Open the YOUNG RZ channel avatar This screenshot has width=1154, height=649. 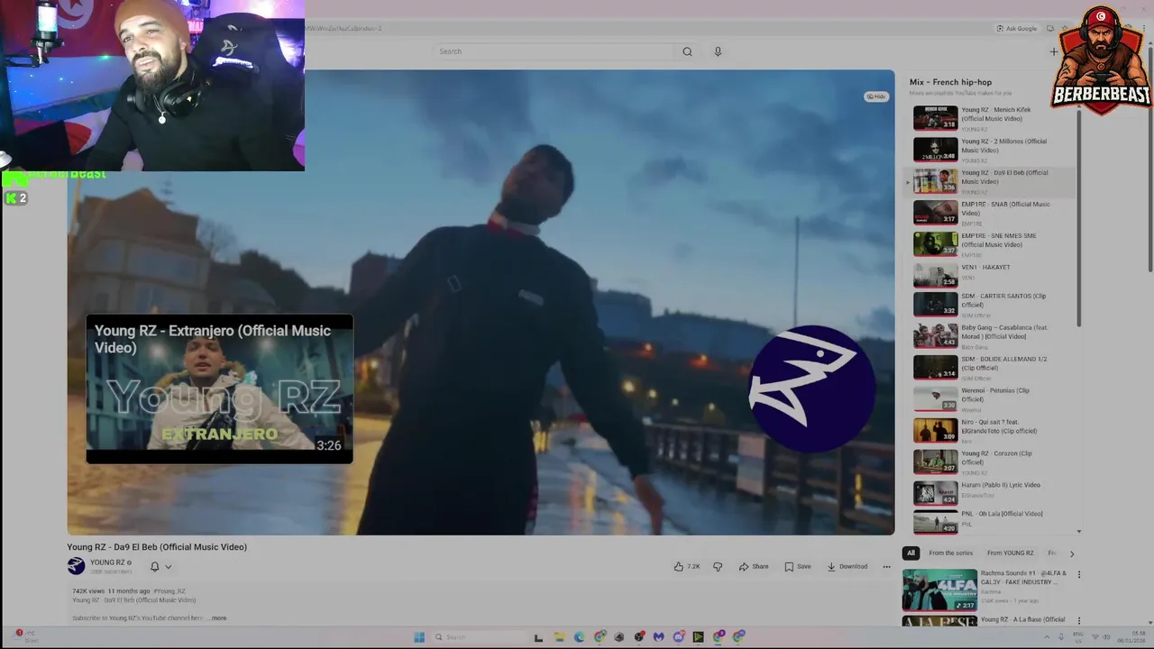tap(76, 566)
